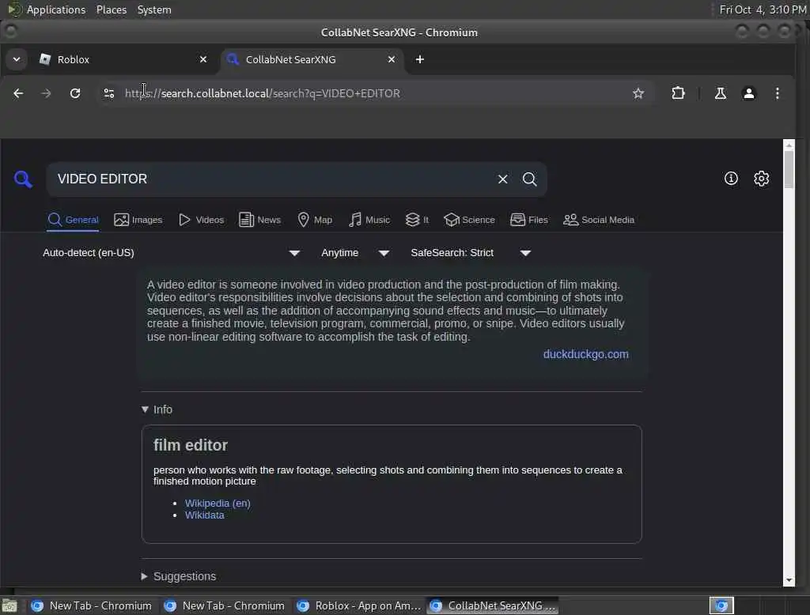Open the Places menu

click(111, 9)
